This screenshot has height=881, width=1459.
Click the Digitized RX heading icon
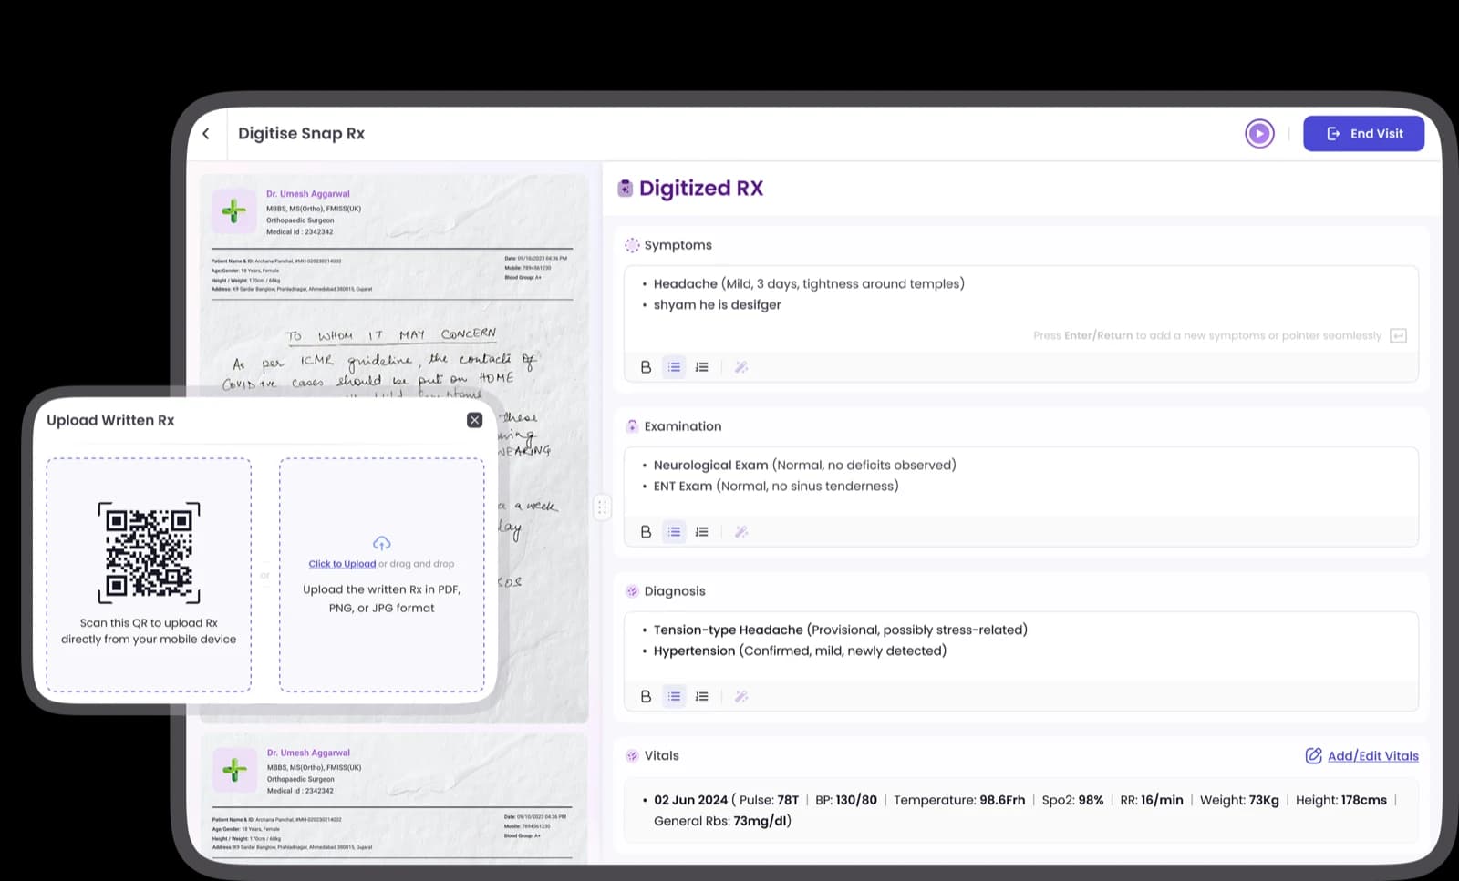coord(625,189)
